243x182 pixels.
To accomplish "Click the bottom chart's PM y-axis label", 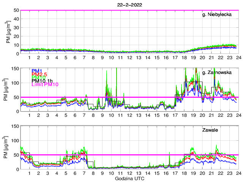I will click(x=8, y=147).
